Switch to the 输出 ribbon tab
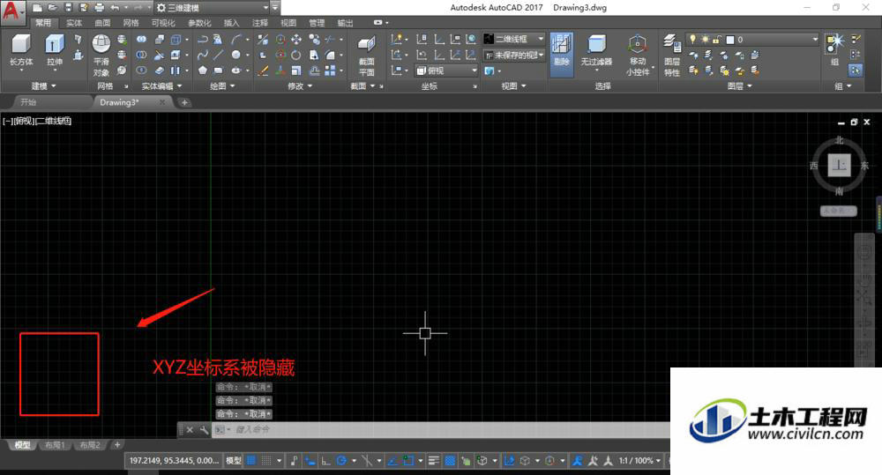 [x=346, y=23]
